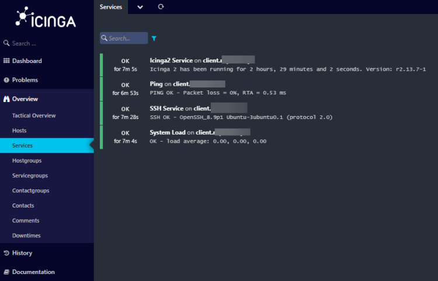Open the Dashboard menu item
Screen dimensions: 438x281
pyautogui.click(x=27, y=61)
